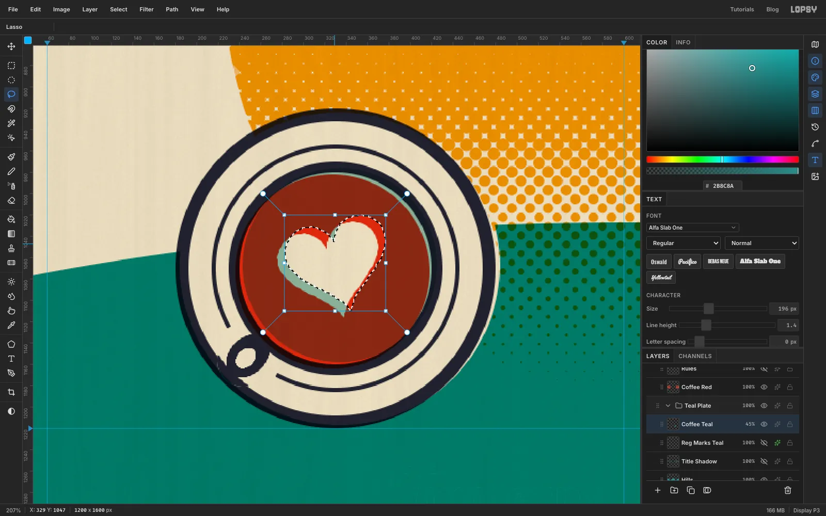Hide the Teal Plate group

point(764,406)
